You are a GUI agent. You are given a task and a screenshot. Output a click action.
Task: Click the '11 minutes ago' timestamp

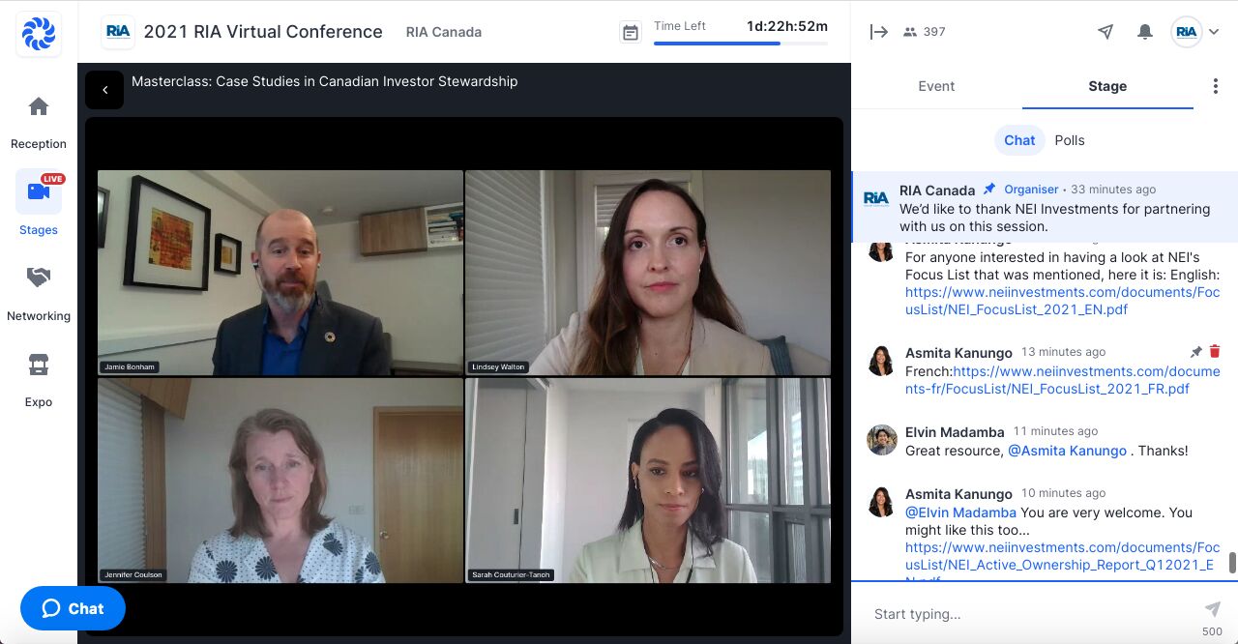pyautogui.click(x=1055, y=431)
